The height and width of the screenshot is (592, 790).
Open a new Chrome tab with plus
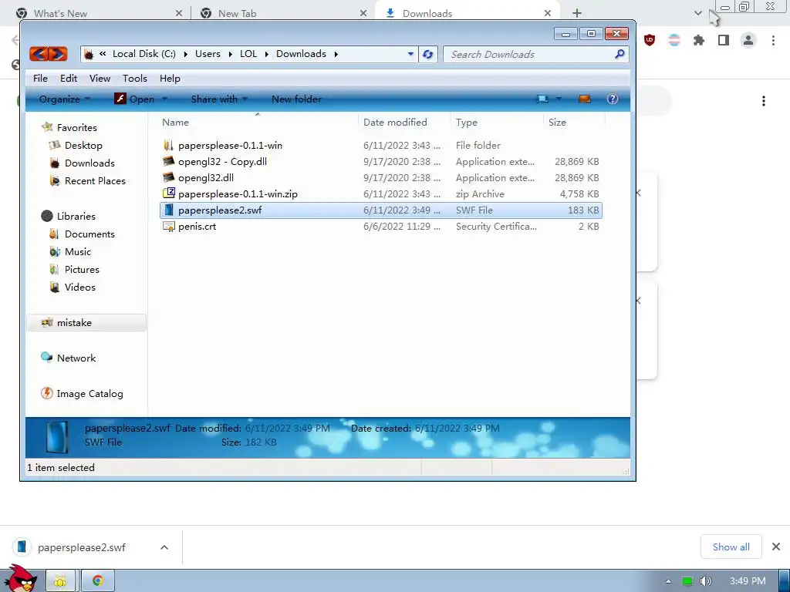coord(577,13)
